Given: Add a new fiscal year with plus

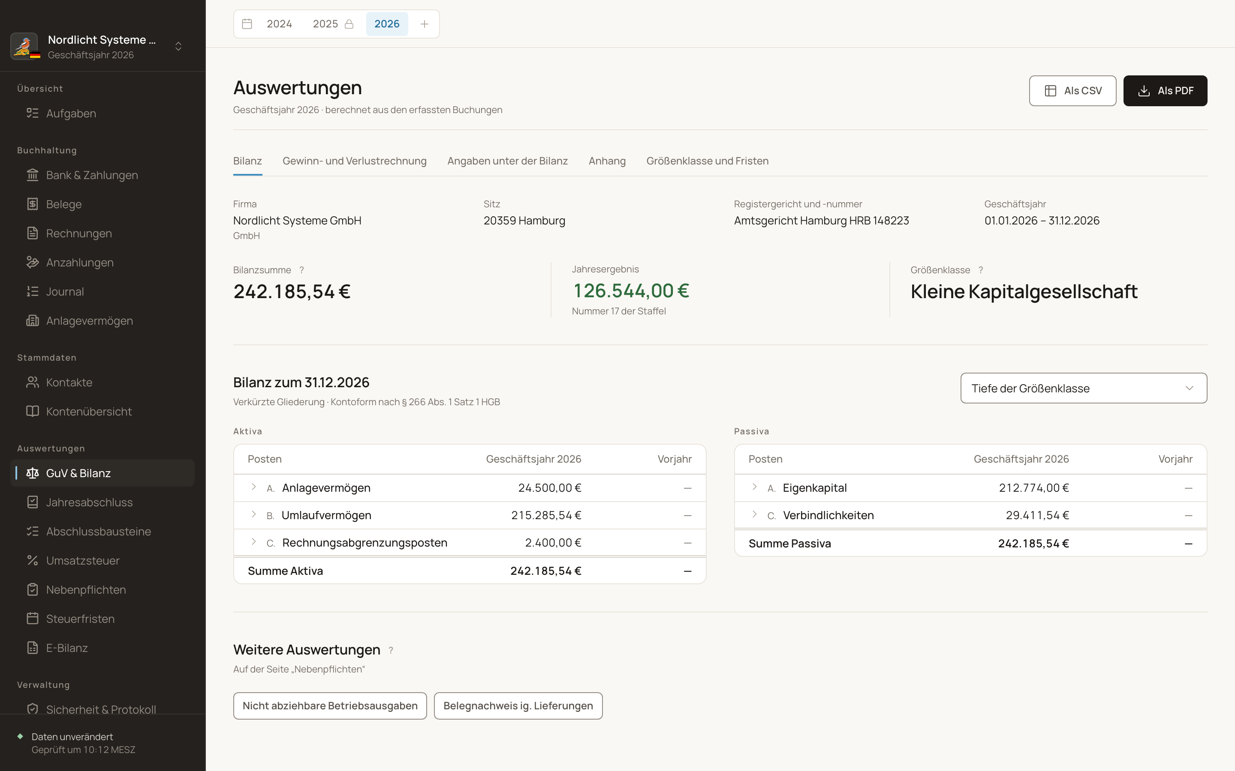Looking at the screenshot, I should pos(424,24).
